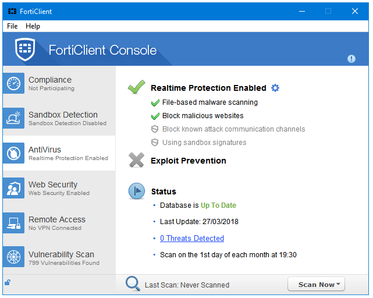Toggle Block known attack communication channels

[x=155, y=129]
